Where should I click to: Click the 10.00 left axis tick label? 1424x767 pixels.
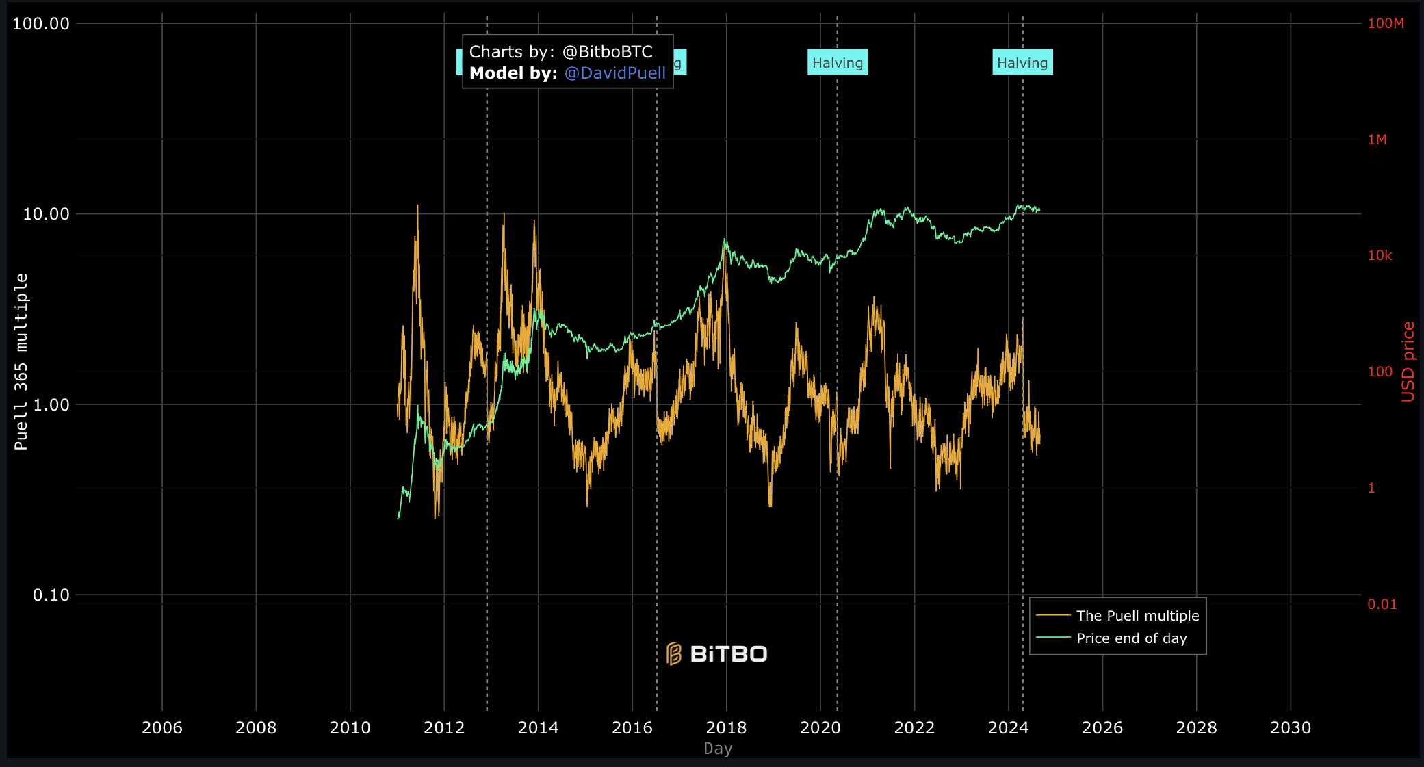(x=47, y=214)
